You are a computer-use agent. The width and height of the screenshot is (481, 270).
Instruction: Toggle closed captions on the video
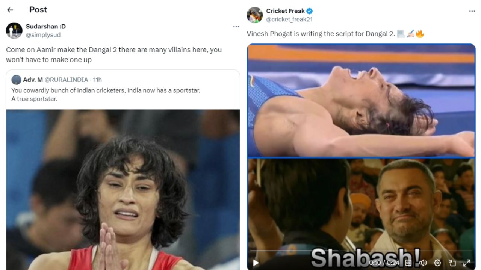point(408,262)
